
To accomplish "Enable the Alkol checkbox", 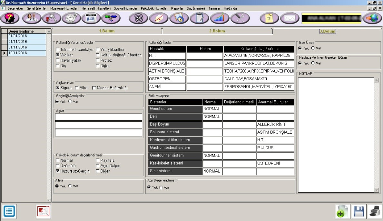I will pyautogui.click(x=77, y=88).
